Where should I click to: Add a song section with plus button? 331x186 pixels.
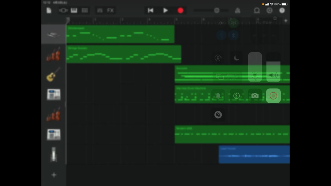[285, 21]
